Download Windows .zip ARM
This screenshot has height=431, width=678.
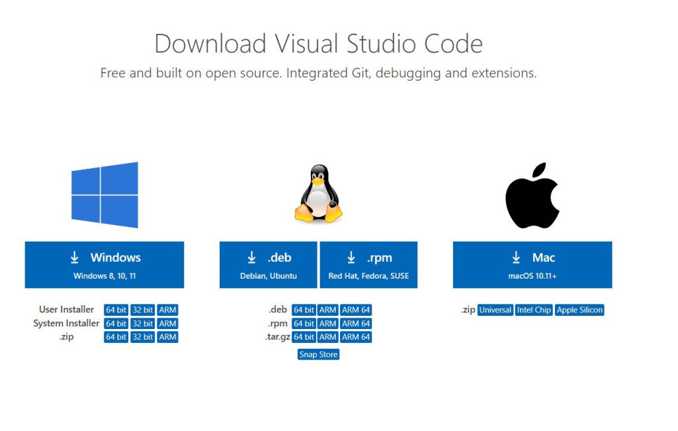(x=167, y=337)
